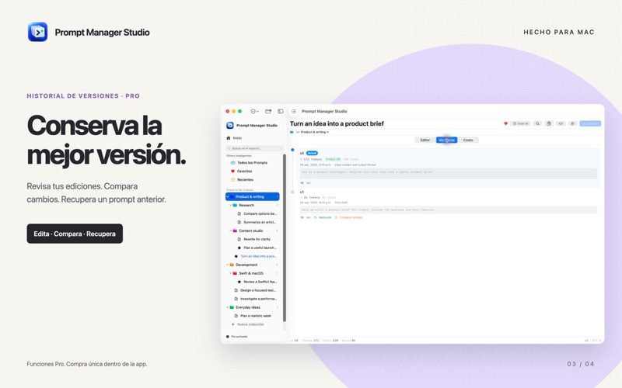This screenshot has width=622, height=388.
Task: Select Turn an idea into a pro... in sidebar
Action: pyautogui.click(x=256, y=256)
